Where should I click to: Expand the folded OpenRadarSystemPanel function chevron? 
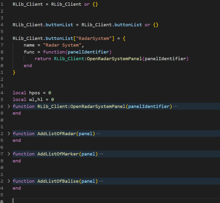pyautogui.click(x=9, y=106)
